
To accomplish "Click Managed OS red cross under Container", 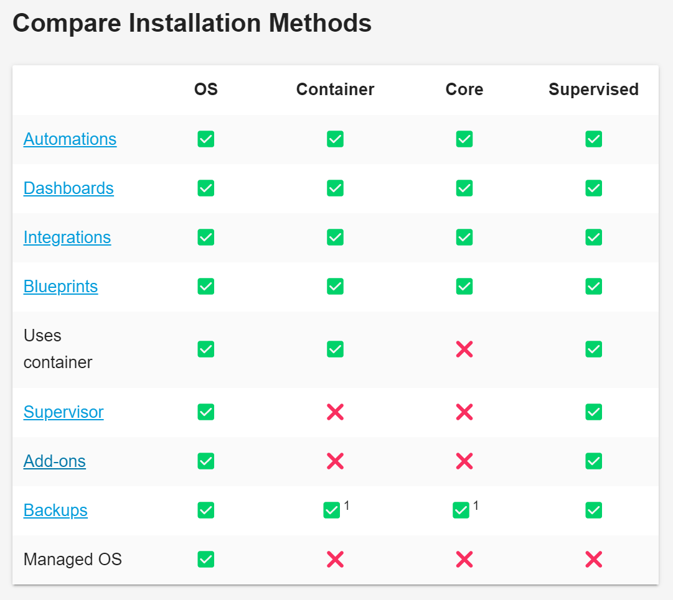I will pos(335,560).
